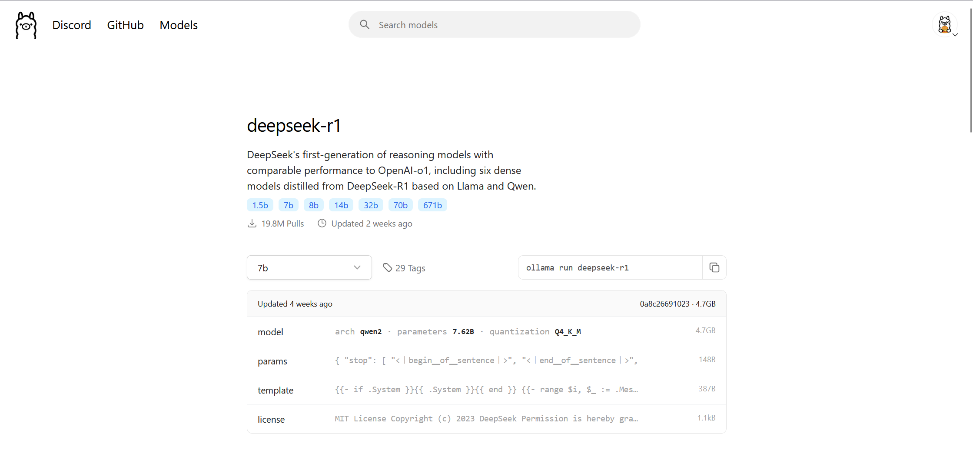Click the 7.62B parameters value
This screenshot has height=454, width=973.
click(x=463, y=331)
